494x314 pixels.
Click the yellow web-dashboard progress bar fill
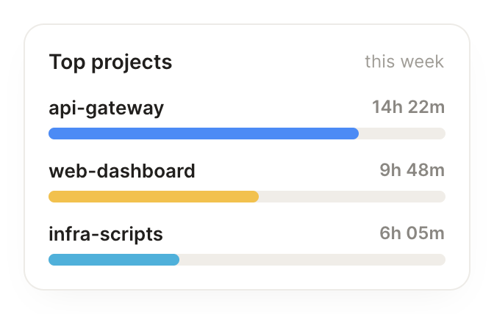coord(154,197)
